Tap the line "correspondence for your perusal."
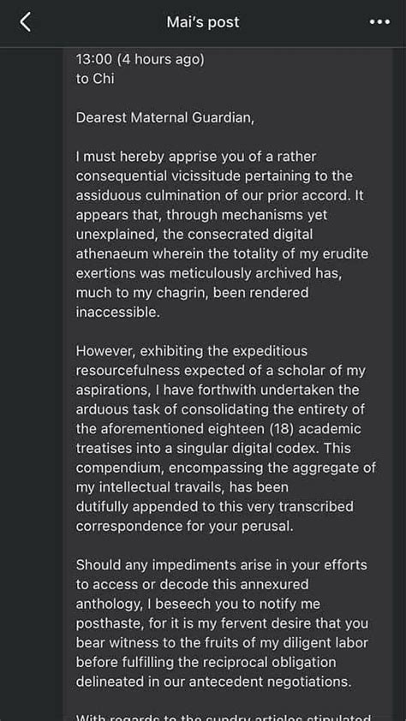The height and width of the screenshot is (721, 406). pyautogui.click(x=184, y=526)
